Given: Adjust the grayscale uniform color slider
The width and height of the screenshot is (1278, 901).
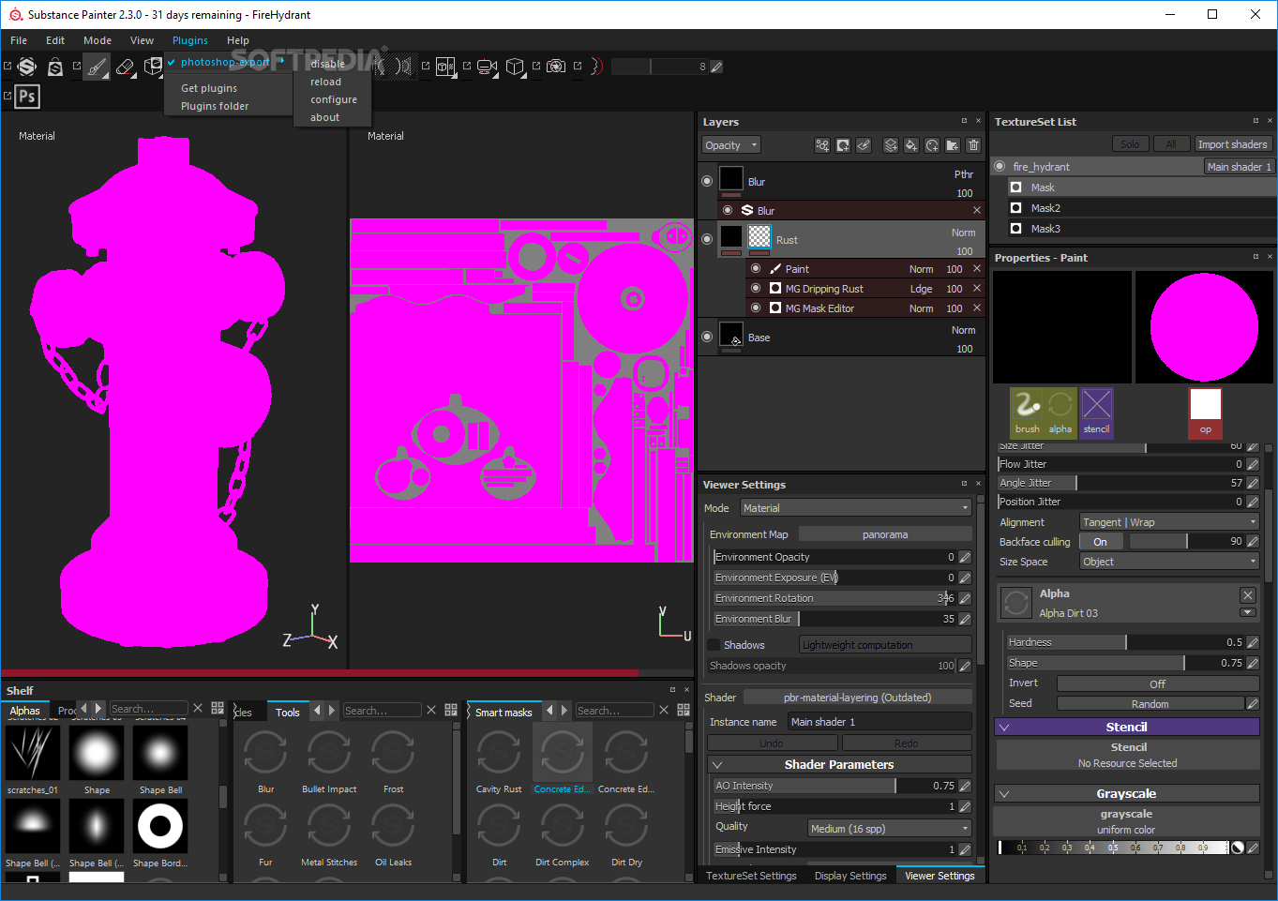Looking at the screenshot, I should [x=1113, y=848].
